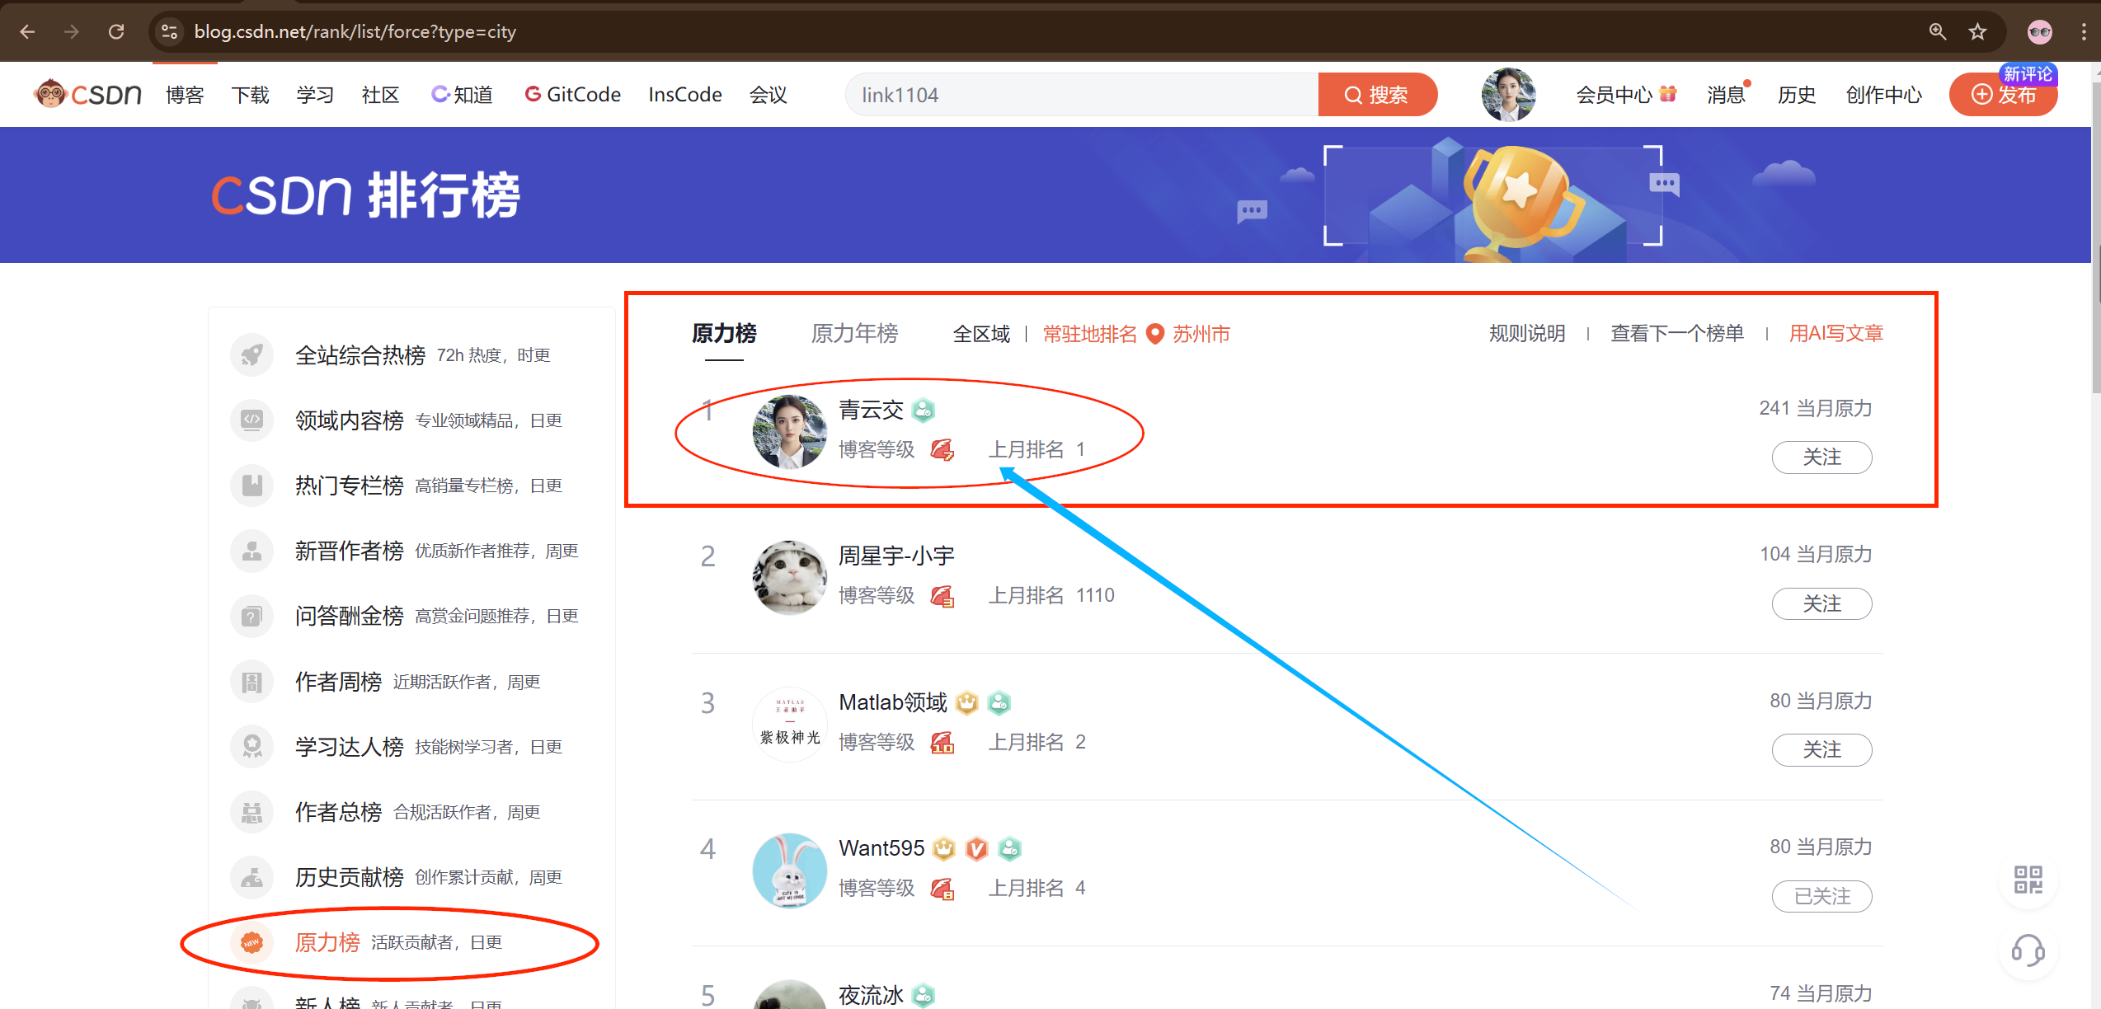
Task: Click the red V badge next to Want595
Action: pos(977,848)
